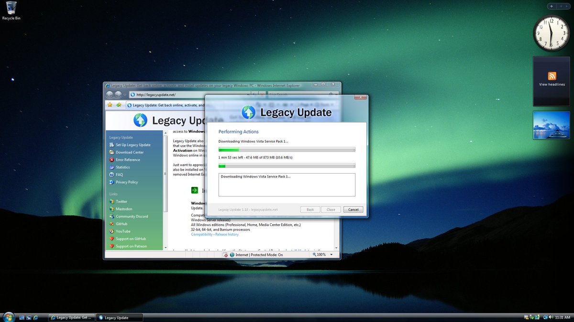Open the Compatibility link on page
The height and width of the screenshot is (322, 574).
pyautogui.click(x=202, y=234)
